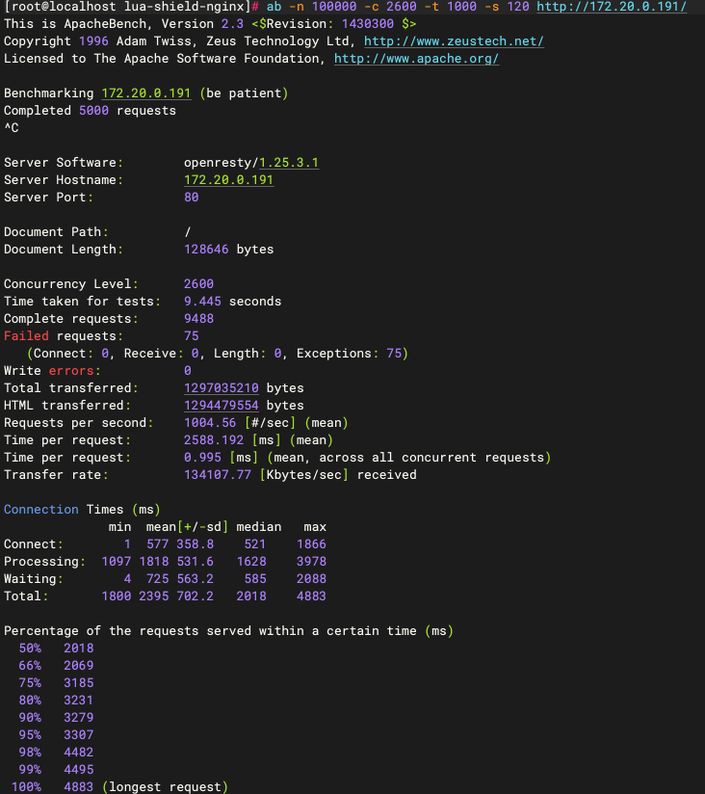Click the longest request value 4883

[x=79, y=787]
